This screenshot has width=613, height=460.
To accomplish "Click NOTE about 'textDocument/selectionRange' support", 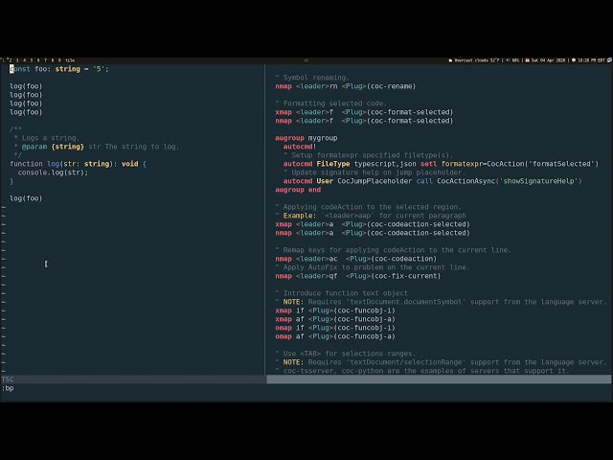I will click(441, 362).
